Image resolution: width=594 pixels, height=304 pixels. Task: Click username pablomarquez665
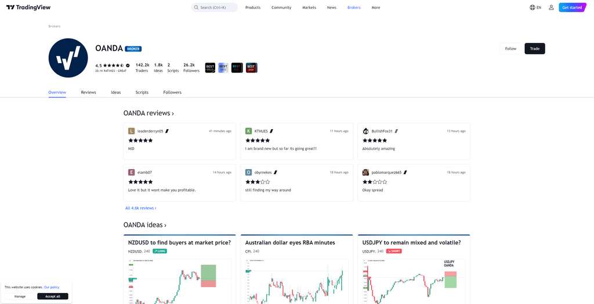click(386, 173)
